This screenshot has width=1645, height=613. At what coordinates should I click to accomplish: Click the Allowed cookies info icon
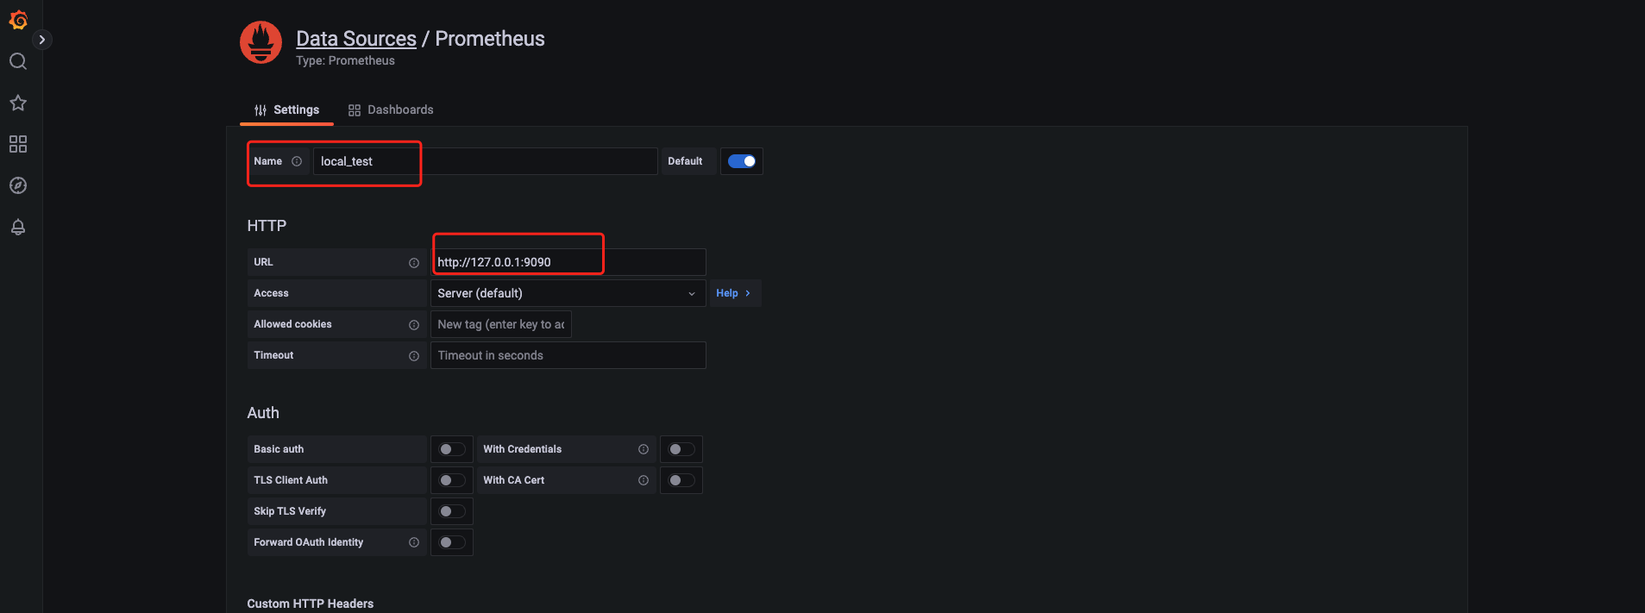tap(414, 325)
